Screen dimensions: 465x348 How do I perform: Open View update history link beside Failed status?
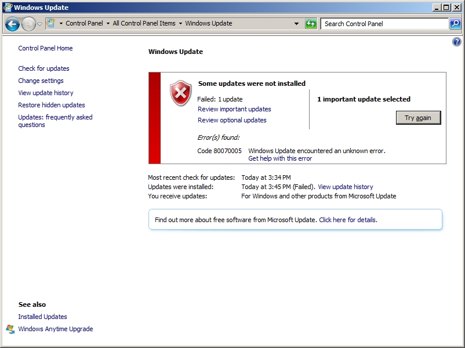346,187
